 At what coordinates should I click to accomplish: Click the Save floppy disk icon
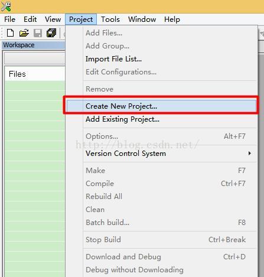point(38,33)
